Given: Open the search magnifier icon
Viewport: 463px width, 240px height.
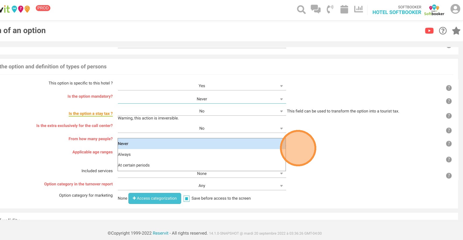Looking at the screenshot, I should coord(301,10).
